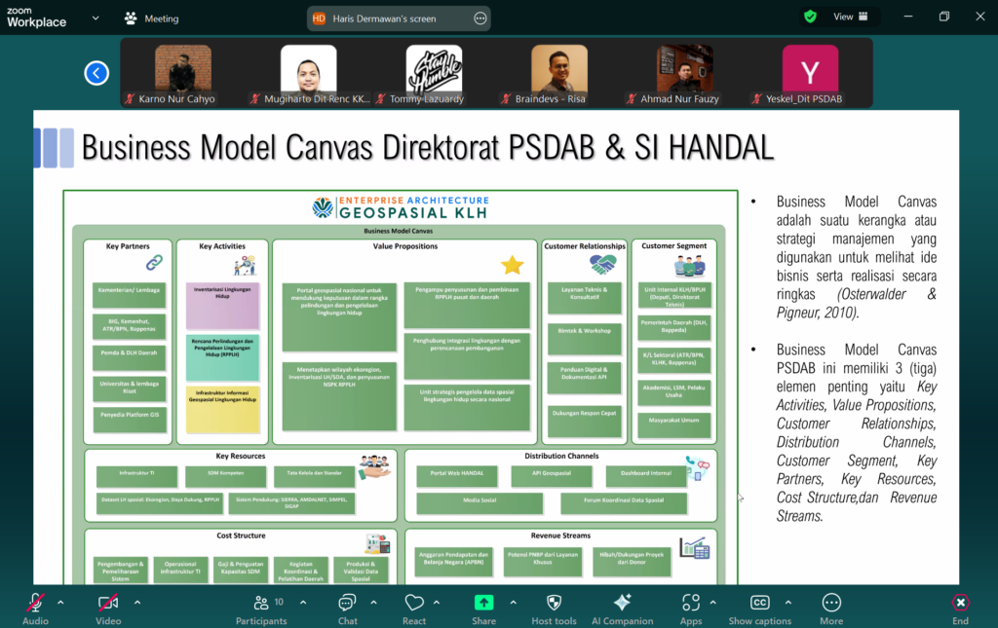The image size is (998, 628).
Task: Click the green encryption shield icon
Action: (810, 17)
